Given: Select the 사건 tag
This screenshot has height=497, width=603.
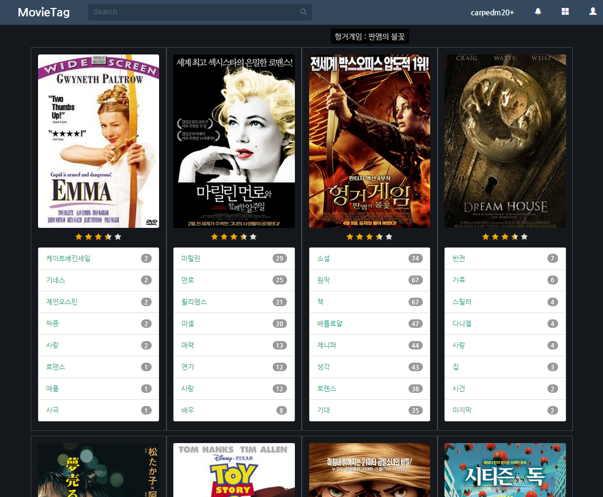Looking at the screenshot, I should tap(505, 389).
